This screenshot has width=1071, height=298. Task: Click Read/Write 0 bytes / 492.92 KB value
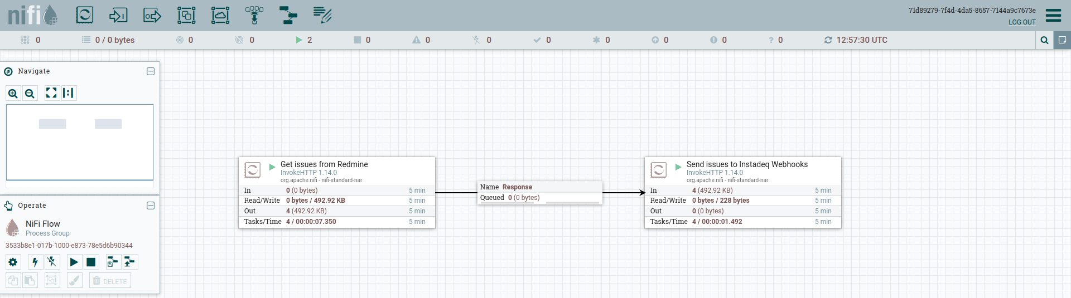(x=316, y=201)
